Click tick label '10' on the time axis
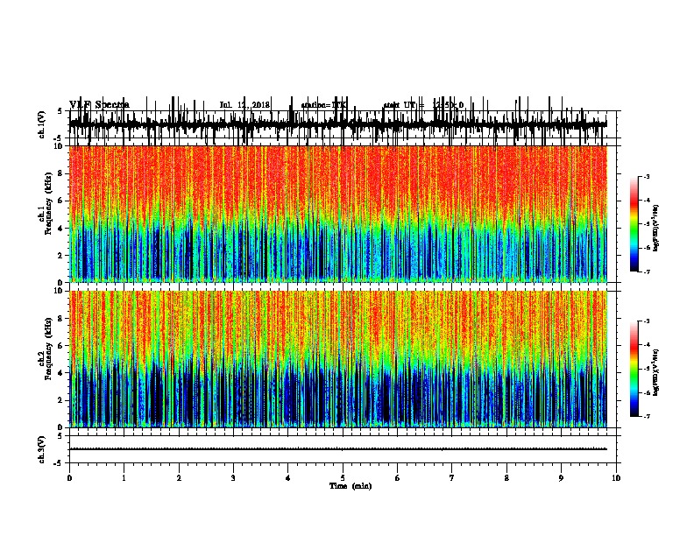This screenshot has width=694, height=536. 616,478
